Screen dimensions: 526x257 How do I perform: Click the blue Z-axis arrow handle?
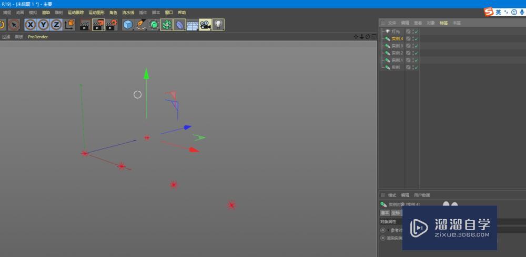pos(188,127)
